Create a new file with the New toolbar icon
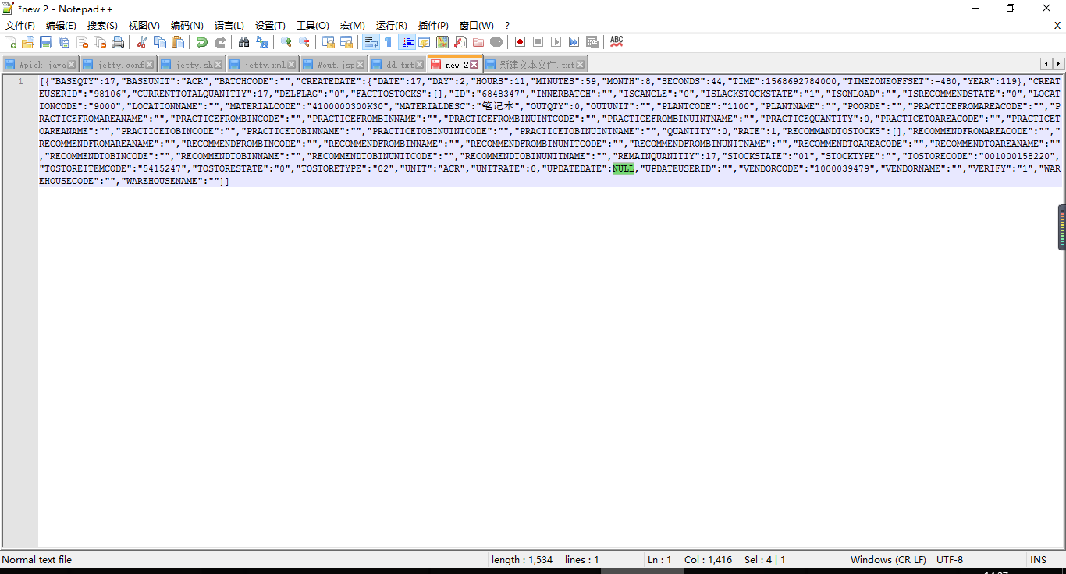Viewport: 1066px width, 574px height. 11,42
